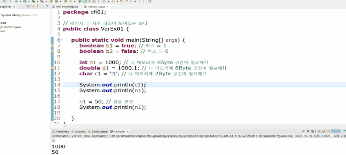Open the Previous Annotation dropdown arrow
Screen dimensions: 346x155
pyautogui.click(x=117, y=1)
